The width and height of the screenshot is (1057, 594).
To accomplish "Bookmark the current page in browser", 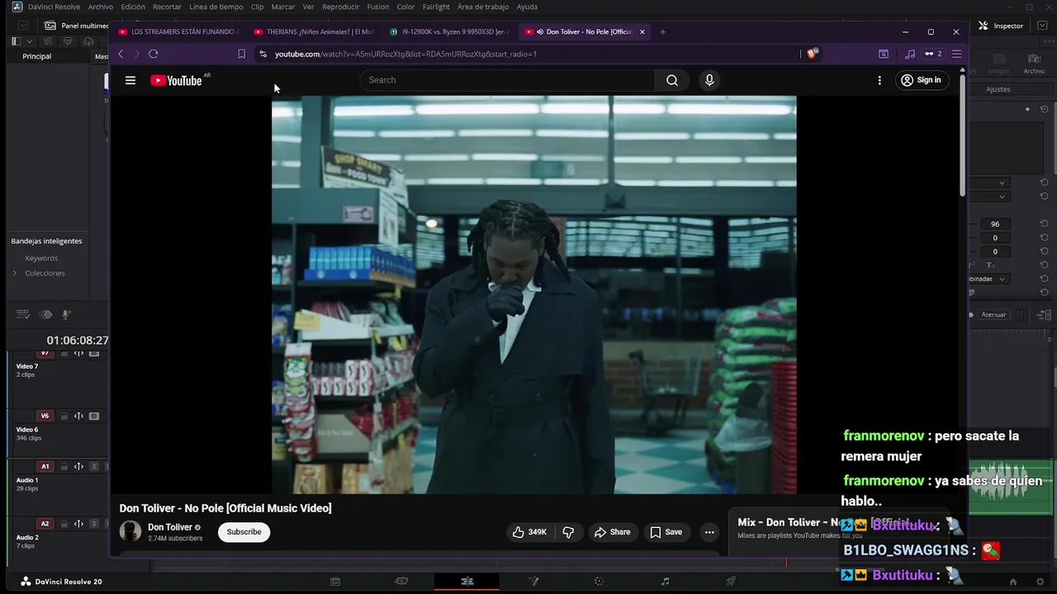I will tap(241, 54).
